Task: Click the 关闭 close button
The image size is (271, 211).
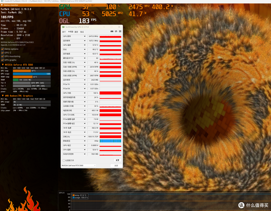Action: coord(116,166)
